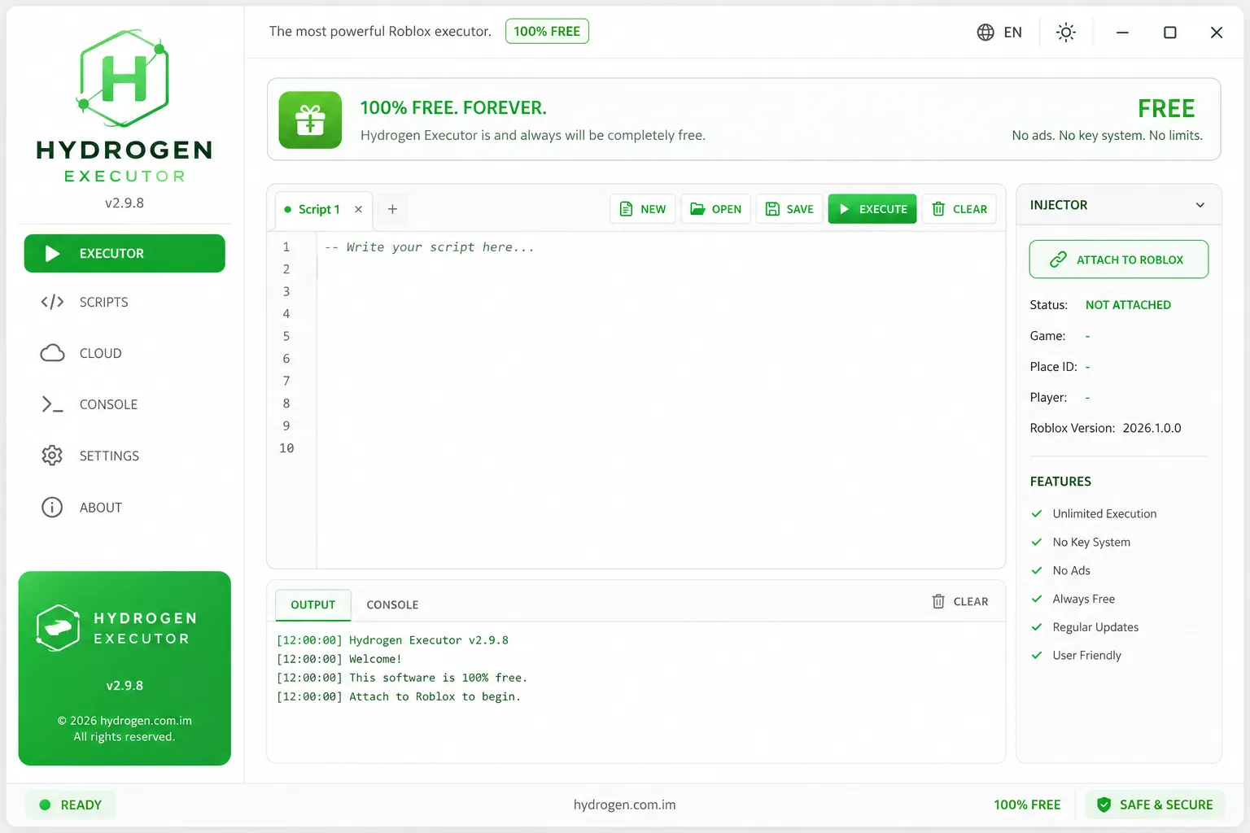Click inside the script editor text area
1250x833 pixels.
pos(660,399)
